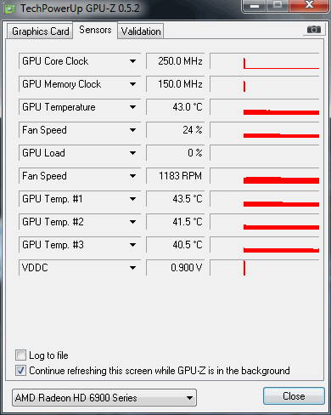
Task: Minimize the GPU-Z window
Action: coord(255,6)
